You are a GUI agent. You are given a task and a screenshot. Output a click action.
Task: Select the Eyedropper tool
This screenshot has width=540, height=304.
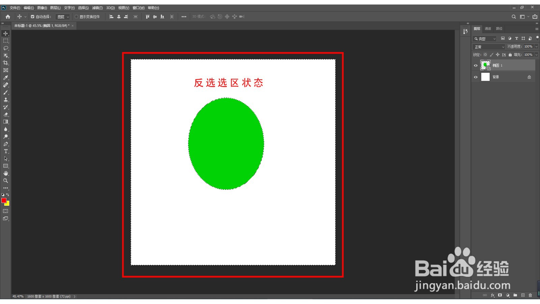(5, 78)
